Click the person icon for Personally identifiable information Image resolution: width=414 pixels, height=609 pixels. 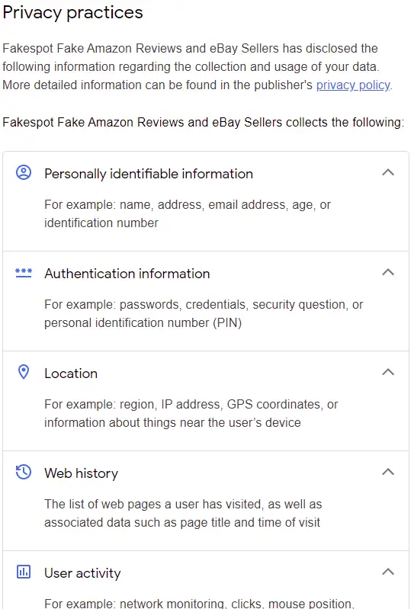[x=24, y=172]
